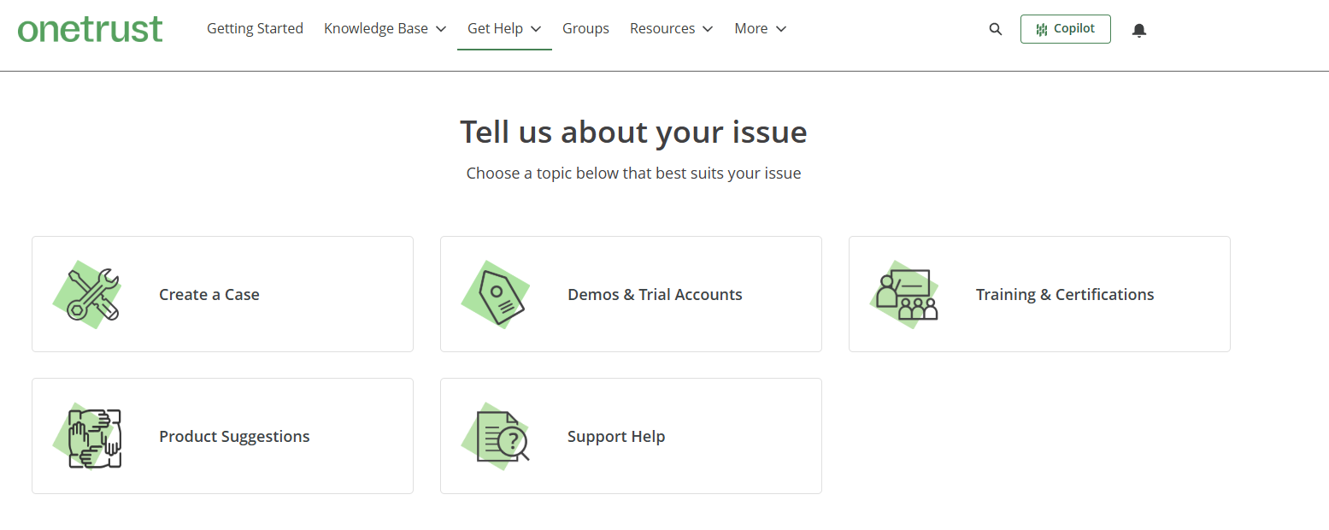Open the Groups page
1329x530 pixels.
point(585,29)
